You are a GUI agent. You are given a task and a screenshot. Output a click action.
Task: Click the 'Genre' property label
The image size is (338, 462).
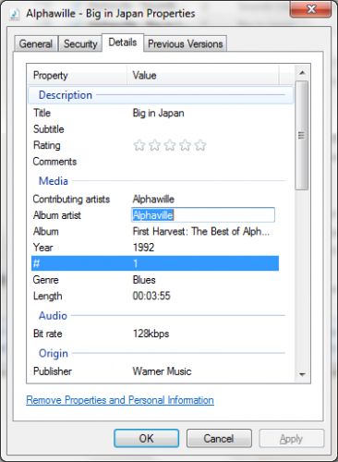[46, 280]
